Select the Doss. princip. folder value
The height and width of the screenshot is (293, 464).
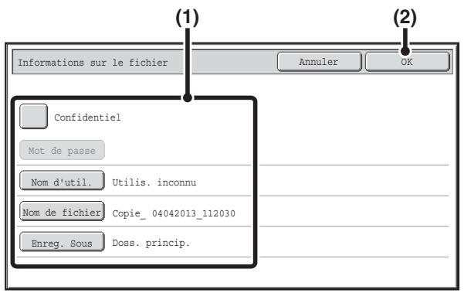tap(151, 244)
